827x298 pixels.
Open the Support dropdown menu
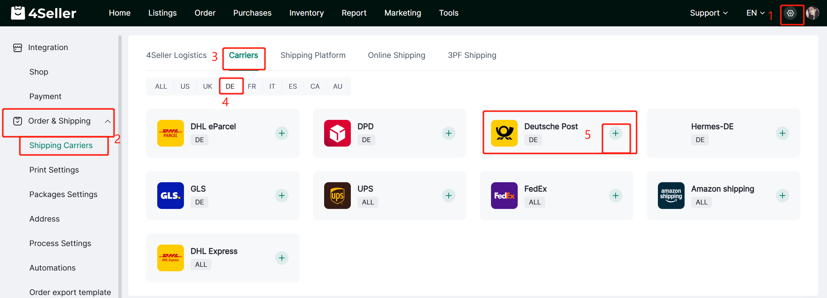tap(708, 13)
